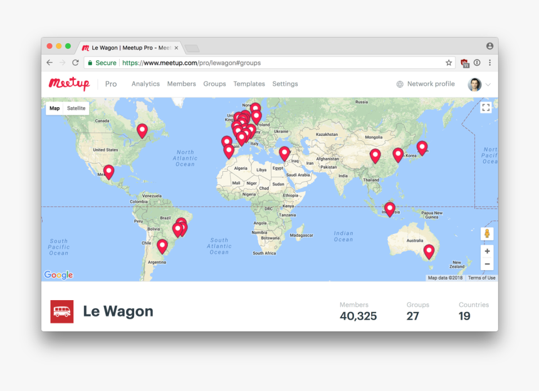Select the Street View pegman icon
Screen dimensions: 539x391
pos(487,234)
